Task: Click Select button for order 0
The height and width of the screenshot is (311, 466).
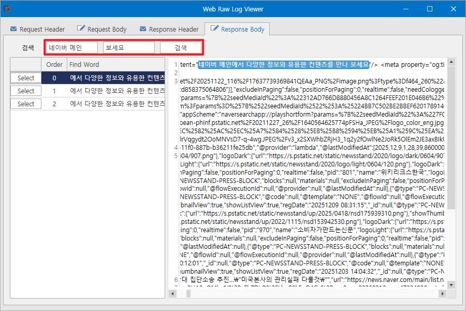Action: click(26, 78)
